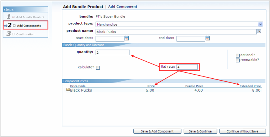Click the Add Component header link

[123, 6]
